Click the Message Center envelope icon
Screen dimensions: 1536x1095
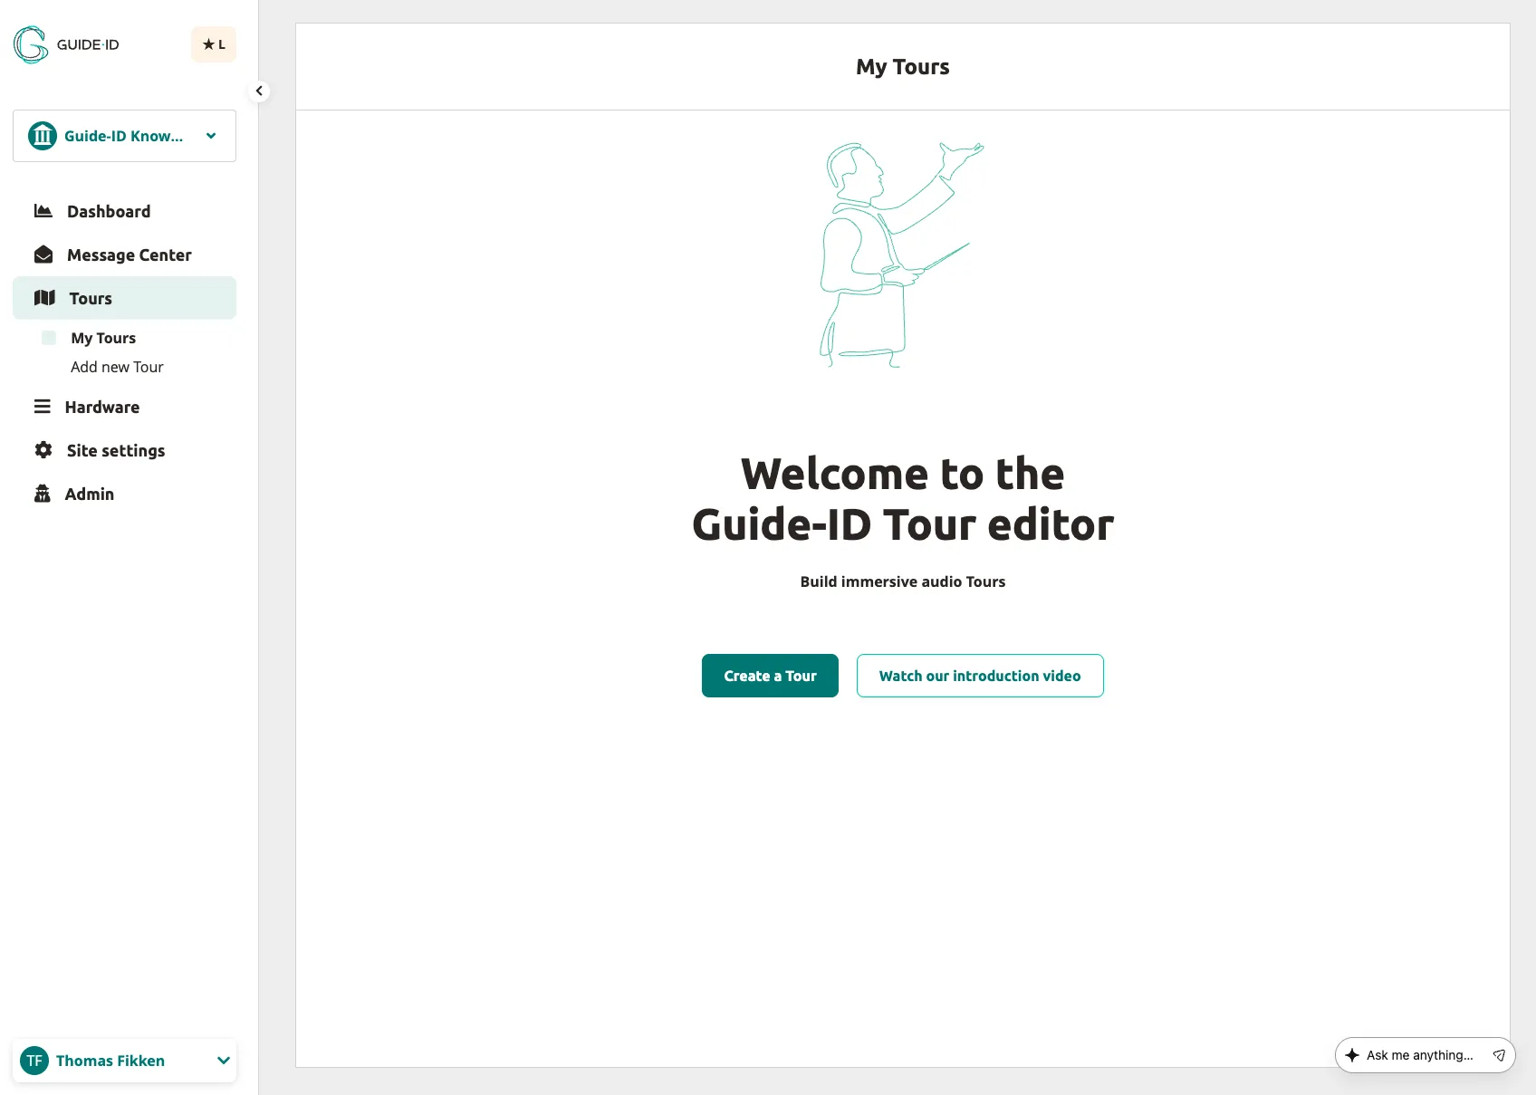click(43, 255)
